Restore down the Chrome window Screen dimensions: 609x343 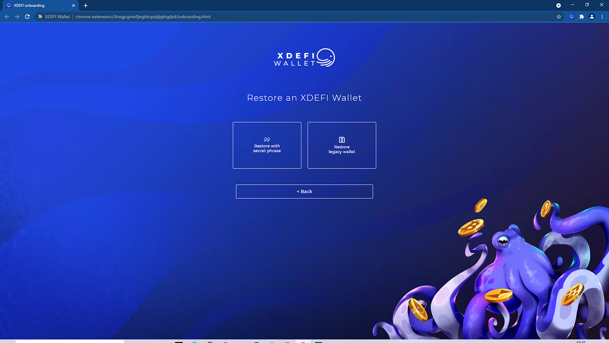click(587, 5)
